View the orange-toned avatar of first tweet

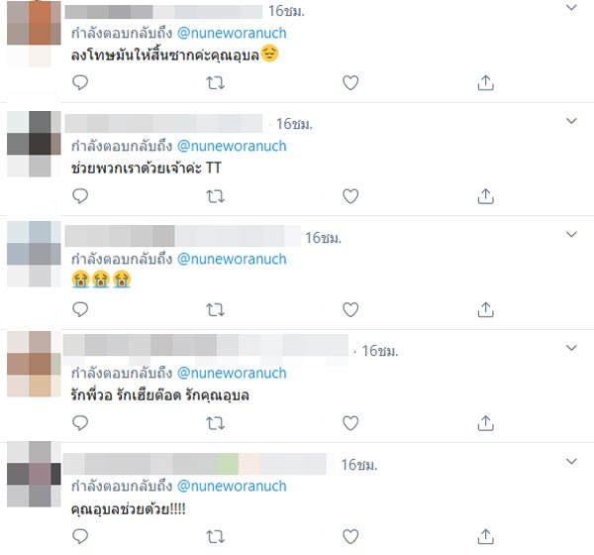pos(34,34)
